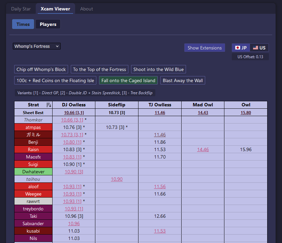Click player name Suigi
This screenshot has height=243, width=282.
click(x=33, y=164)
